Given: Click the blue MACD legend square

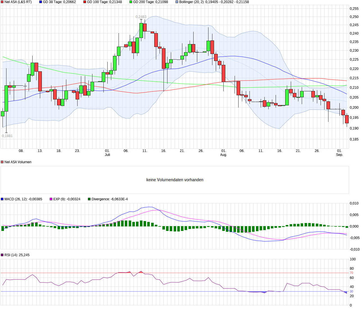Looking at the screenshot, I should click(x=2, y=199).
